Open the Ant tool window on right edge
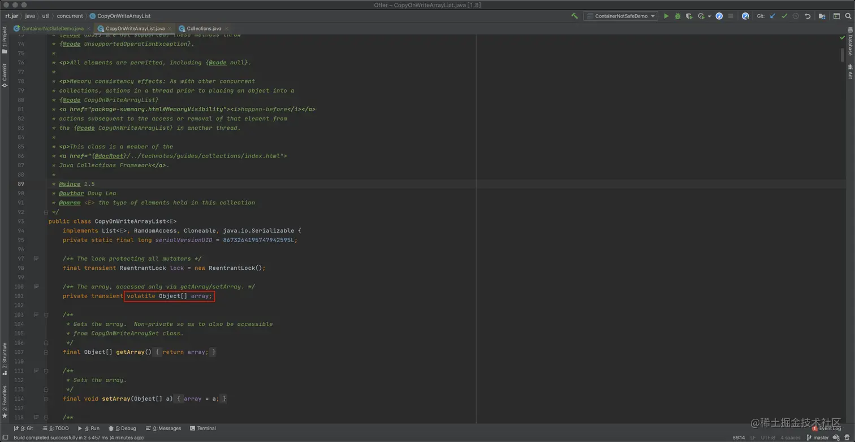855x442 pixels. coord(850,72)
